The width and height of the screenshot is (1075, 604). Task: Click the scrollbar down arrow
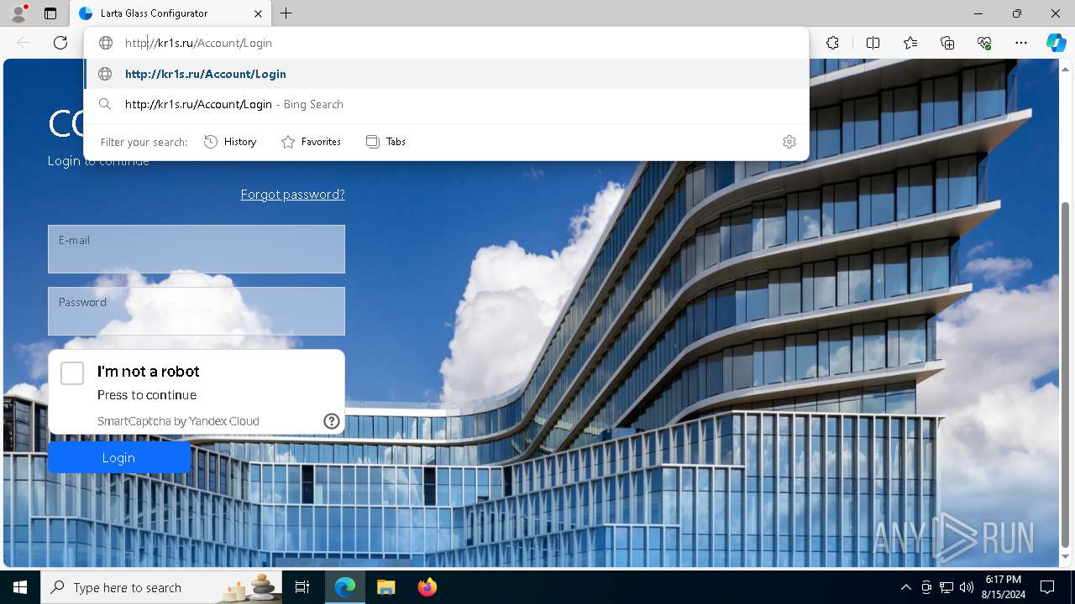(1066, 557)
